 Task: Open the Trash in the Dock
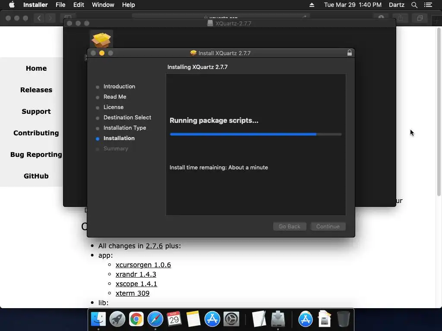(343, 319)
